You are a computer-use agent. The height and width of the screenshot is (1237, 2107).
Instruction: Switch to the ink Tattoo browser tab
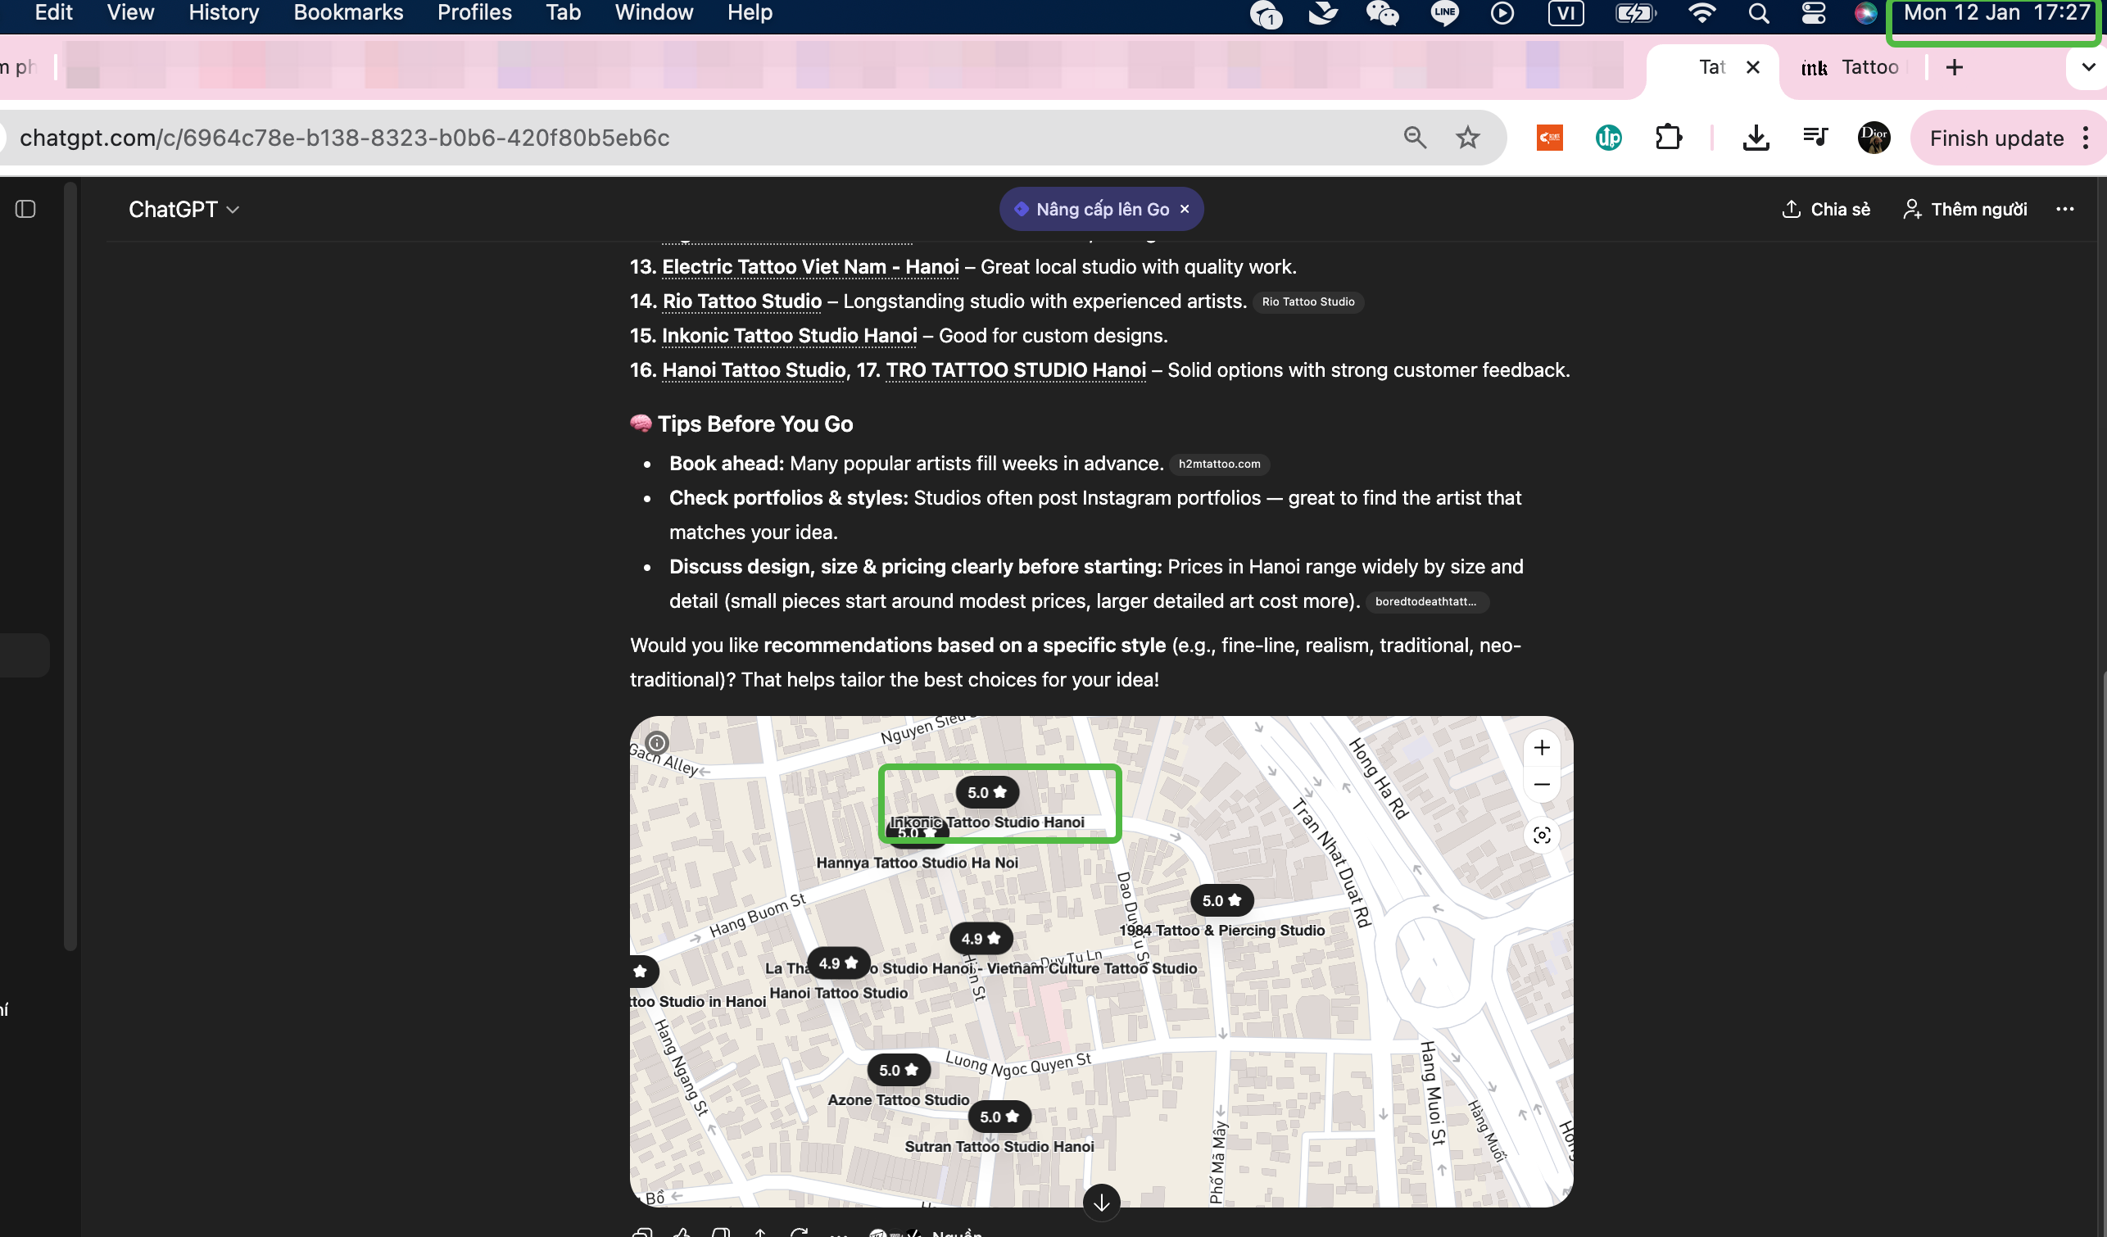(1850, 67)
